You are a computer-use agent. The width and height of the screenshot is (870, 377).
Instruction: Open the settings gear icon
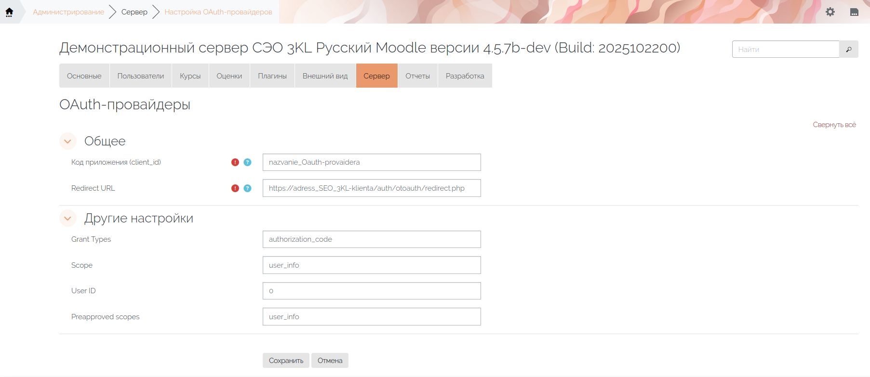pyautogui.click(x=830, y=12)
